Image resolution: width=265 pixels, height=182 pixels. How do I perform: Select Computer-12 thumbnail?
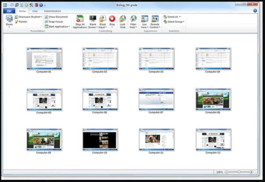coord(213,140)
